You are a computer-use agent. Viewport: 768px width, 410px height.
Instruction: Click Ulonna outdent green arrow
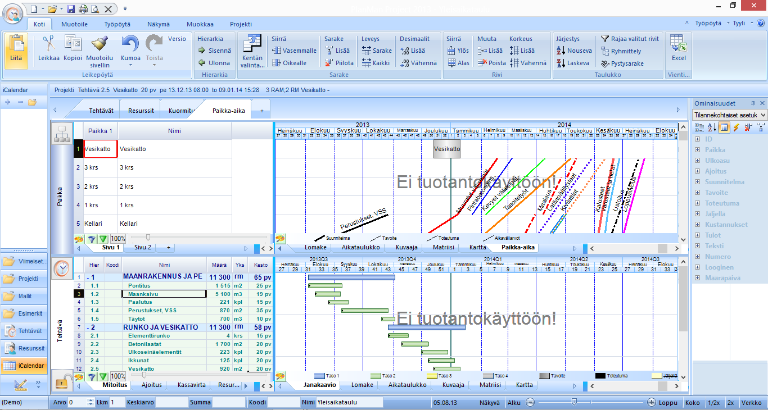click(x=201, y=63)
